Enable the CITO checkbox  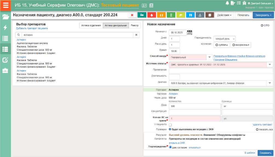click(x=262, y=25)
